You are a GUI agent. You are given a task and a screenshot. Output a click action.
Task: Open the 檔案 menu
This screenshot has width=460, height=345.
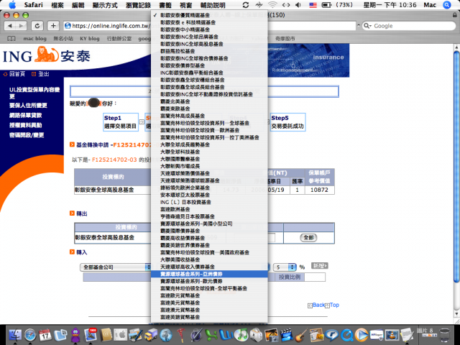(57, 5)
